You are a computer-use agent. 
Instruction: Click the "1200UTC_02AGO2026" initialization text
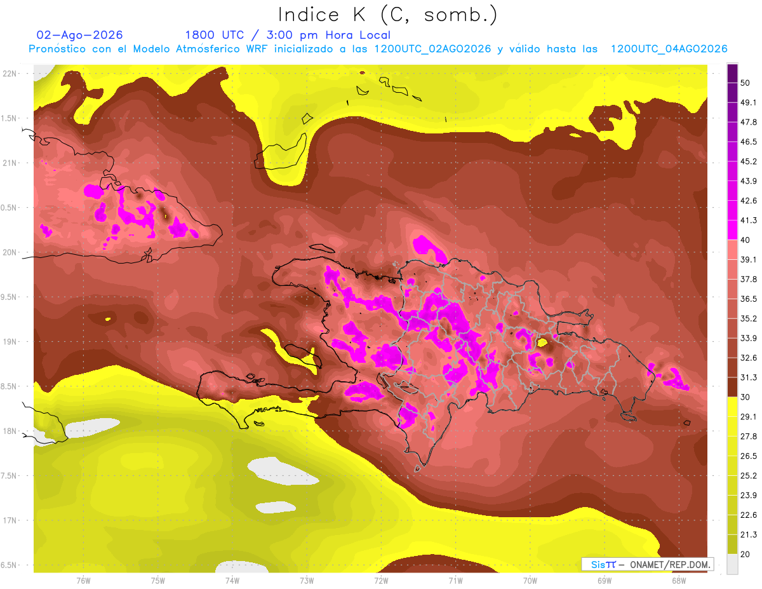pyautogui.click(x=432, y=49)
